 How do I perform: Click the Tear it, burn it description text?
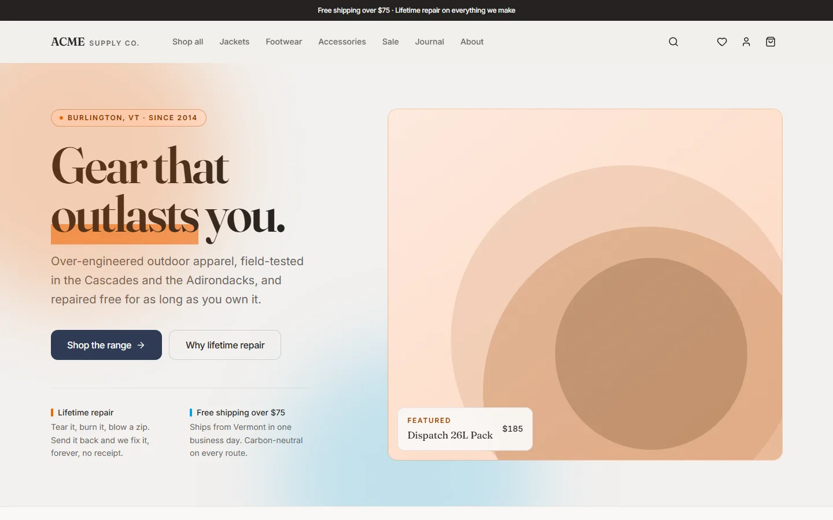pos(101,440)
